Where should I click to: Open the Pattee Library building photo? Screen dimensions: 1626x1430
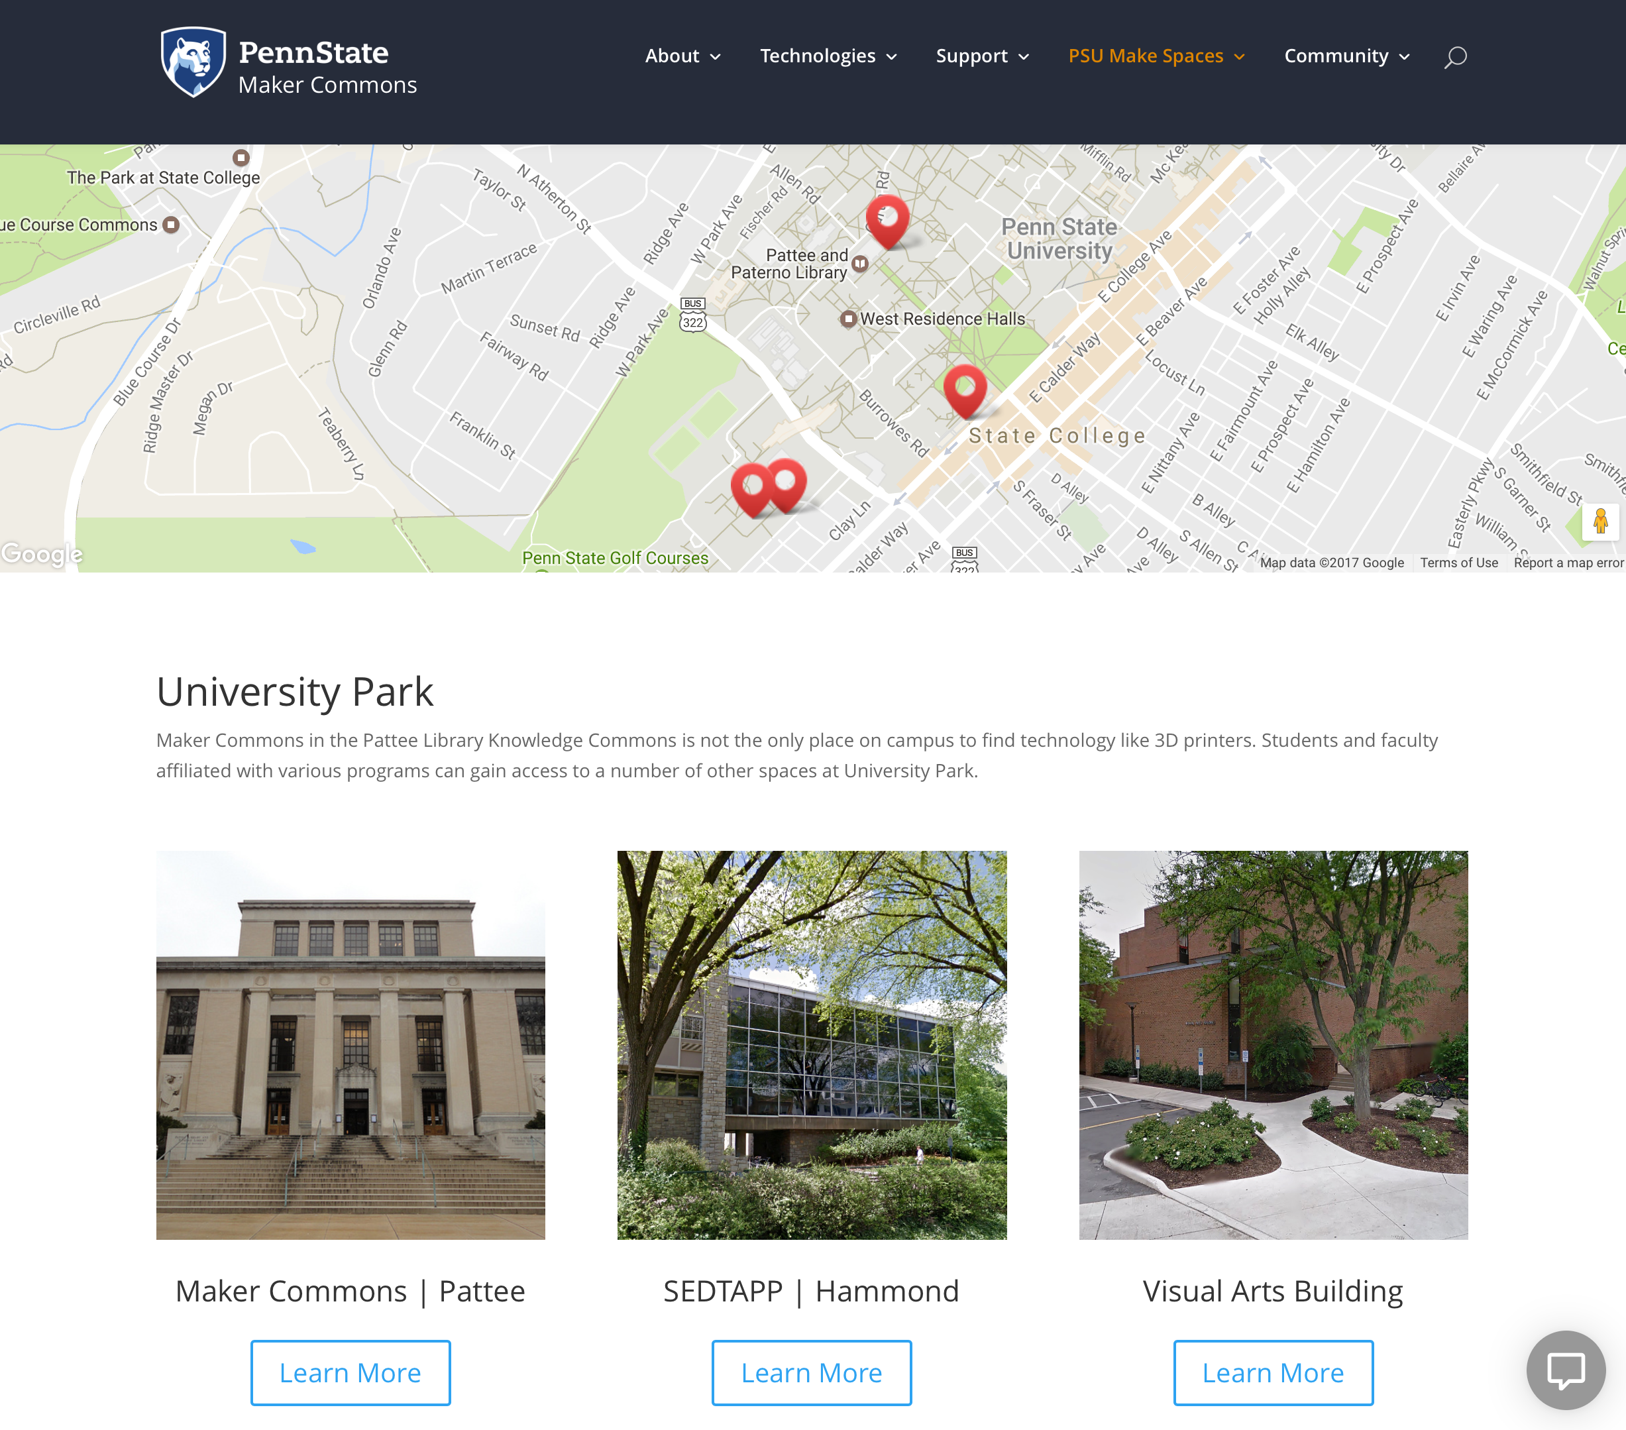point(350,1045)
